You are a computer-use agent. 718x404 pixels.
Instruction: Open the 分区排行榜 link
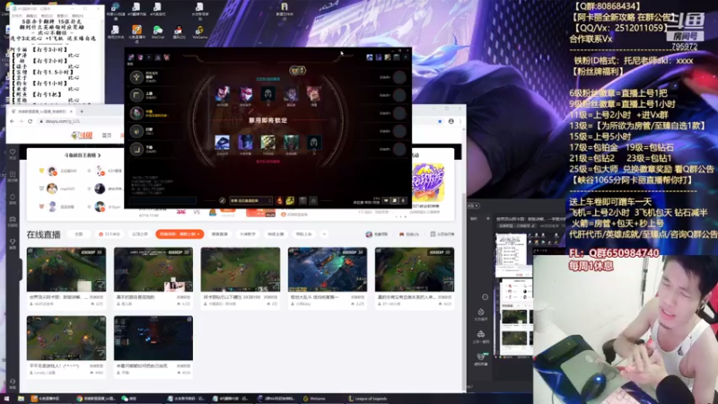(442, 234)
